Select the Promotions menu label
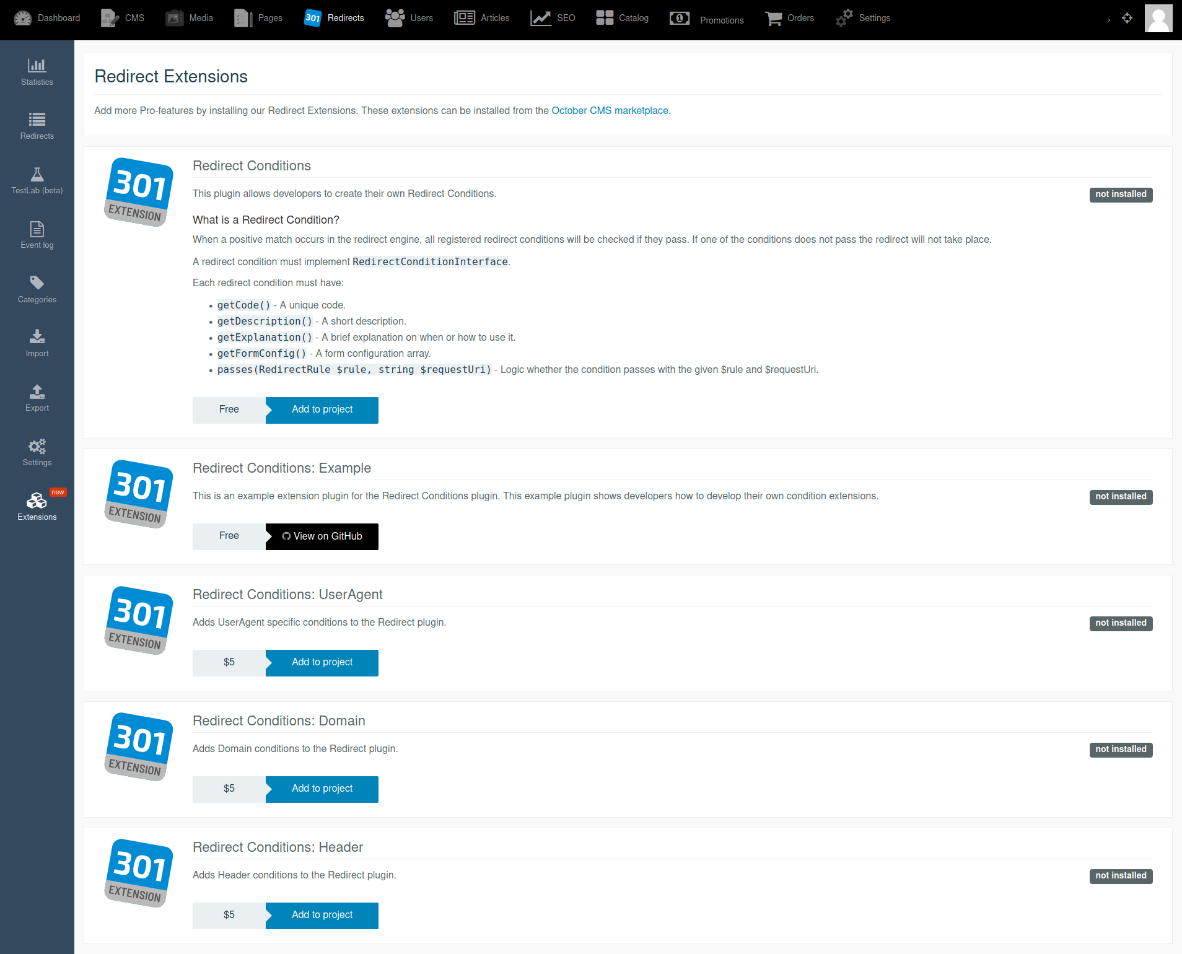Viewport: 1182px width, 954px height. tap(722, 20)
